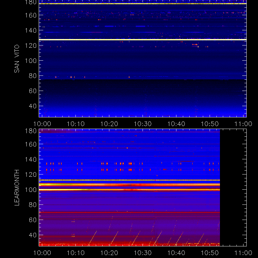The height and width of the screenshot is (258, 258).
Task: Click inside the Learmonth spectrogram panel
Action: click(143, 188)
